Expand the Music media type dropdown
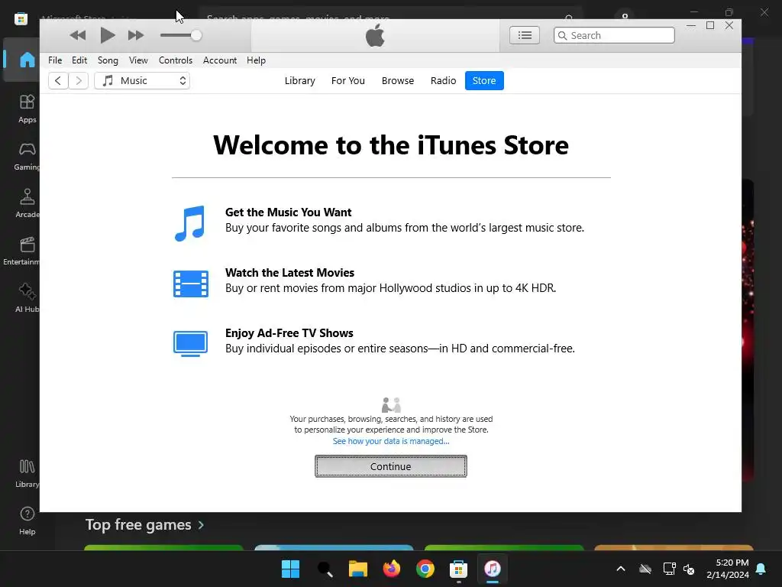The height and width of the screenshot is (587, 782). (x=142, y=81)
